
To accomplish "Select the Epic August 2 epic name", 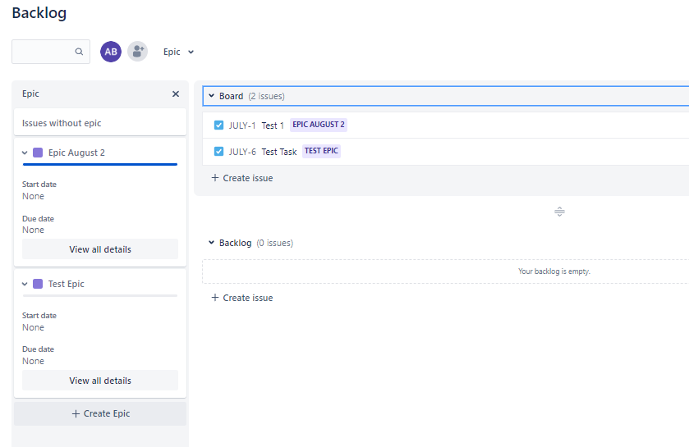I will pyautogui.click(x=76, y=153).
